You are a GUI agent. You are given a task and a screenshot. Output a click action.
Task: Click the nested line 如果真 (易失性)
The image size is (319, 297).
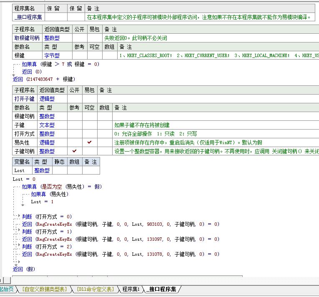[50, 194]
